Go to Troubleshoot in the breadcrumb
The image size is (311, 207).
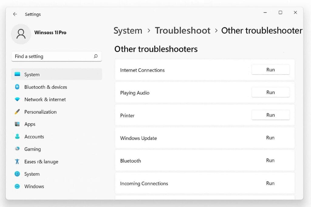pyautogui.click(x=183, y=31)
